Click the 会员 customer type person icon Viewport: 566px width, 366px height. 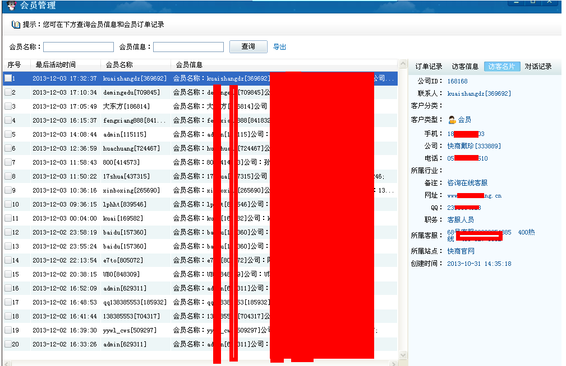(452, 120)
